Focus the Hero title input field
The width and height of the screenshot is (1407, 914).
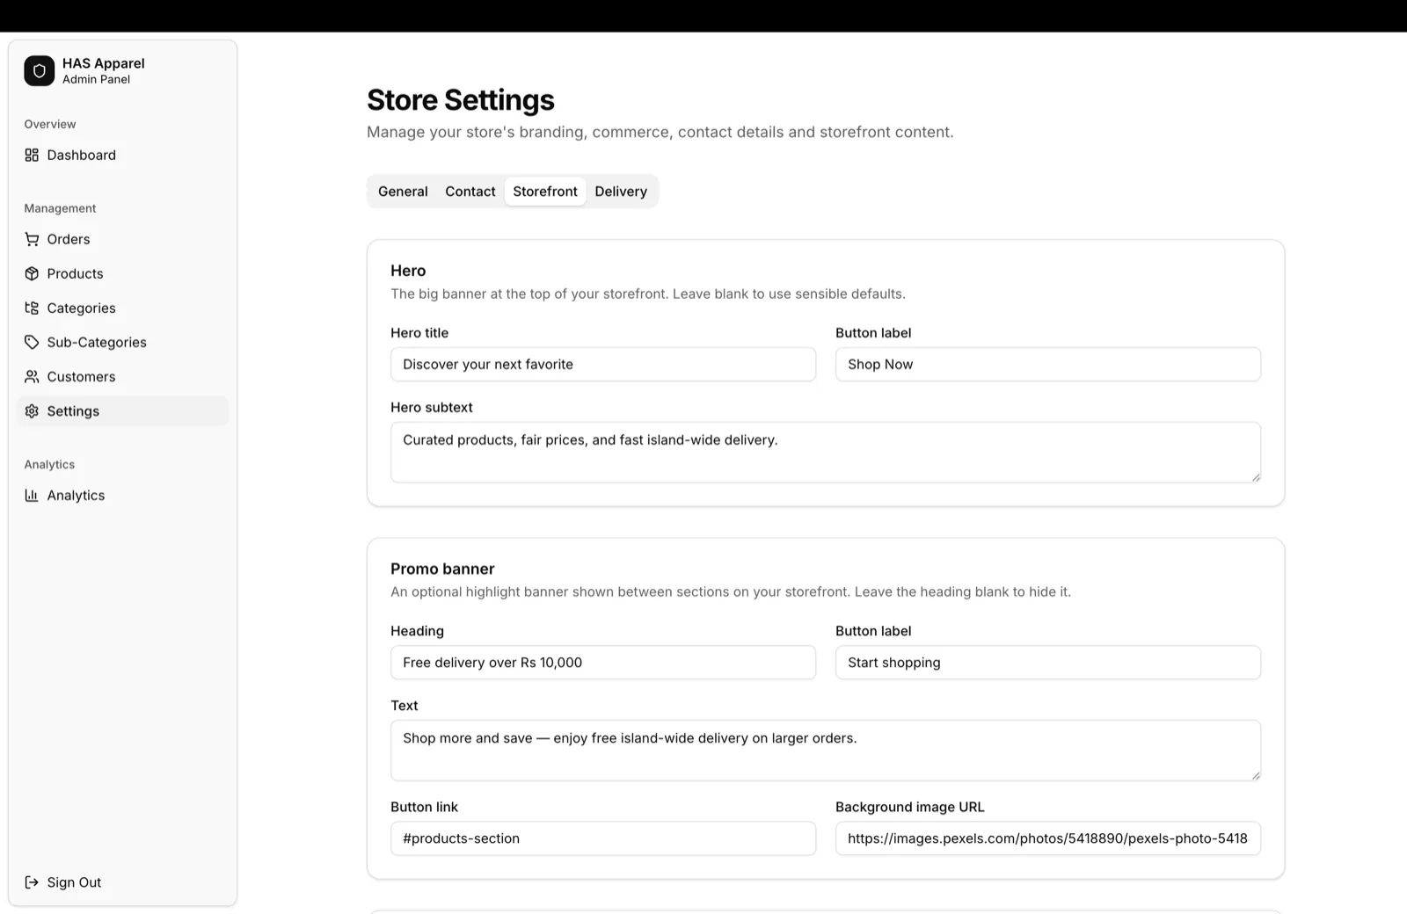pyautogui.click(x=603, y=365)
